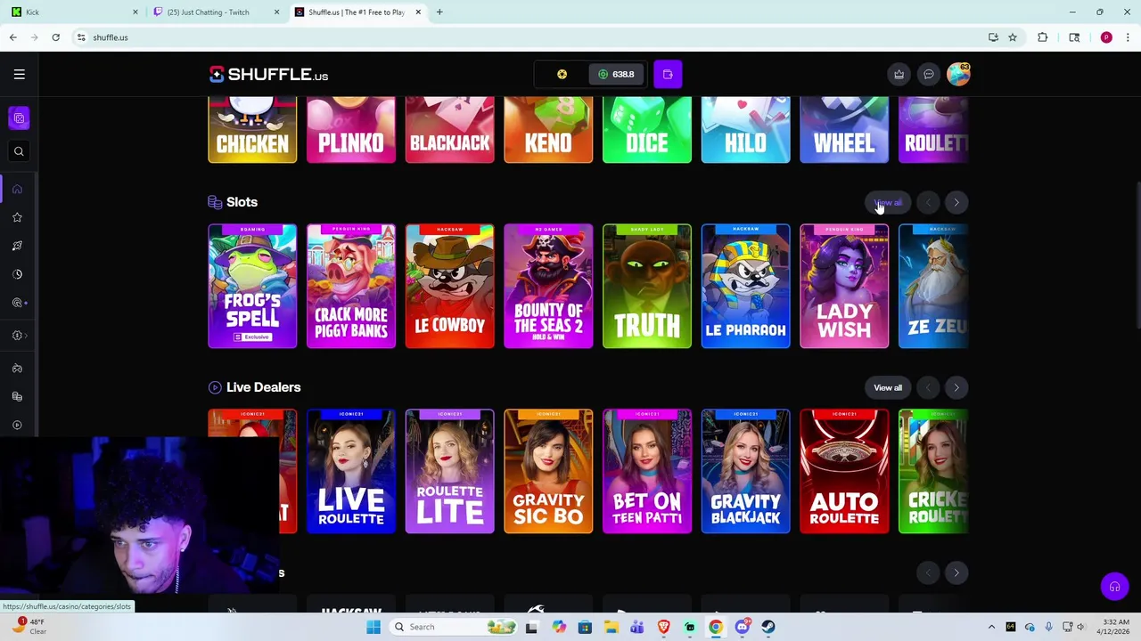
Task: Open the rocket icon in sidebar
Action: coord(17,246)
